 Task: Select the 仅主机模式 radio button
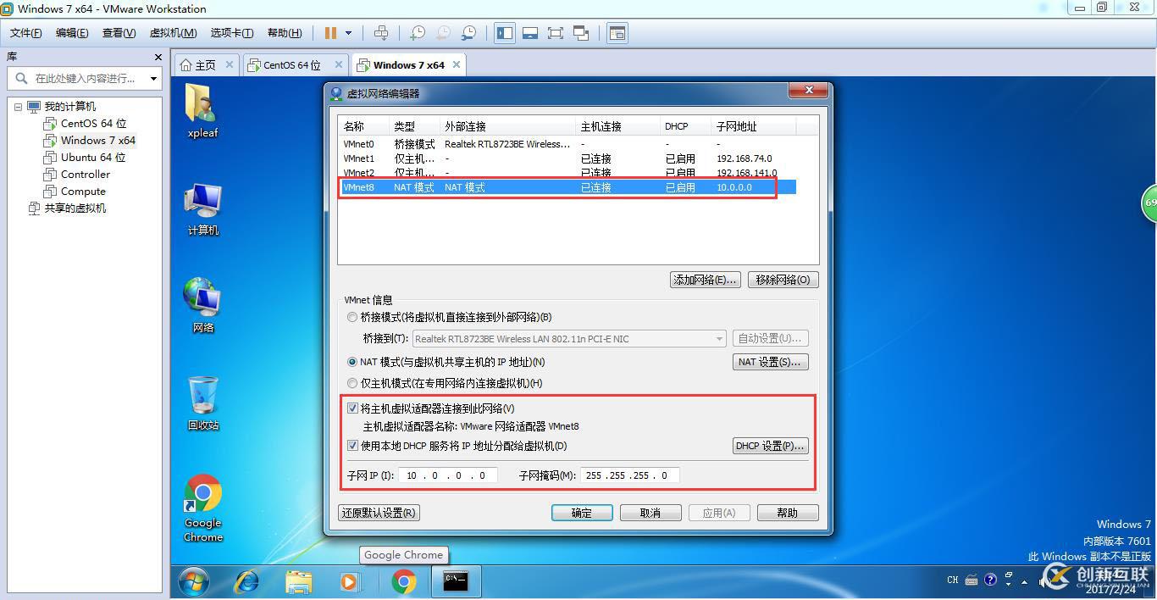tap(353, 383)
